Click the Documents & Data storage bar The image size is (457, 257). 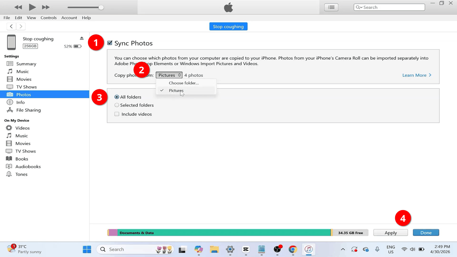click(224, 233)
